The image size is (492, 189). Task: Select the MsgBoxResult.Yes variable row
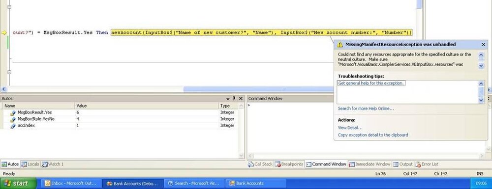click(119, 112)
